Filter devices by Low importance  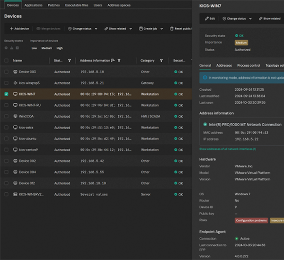pos(34,48)
